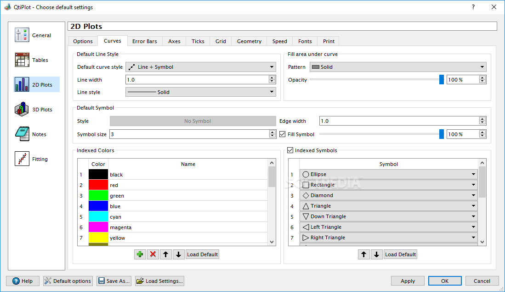Open the Down Triangle symbol dropdown

tap(388, 216)
